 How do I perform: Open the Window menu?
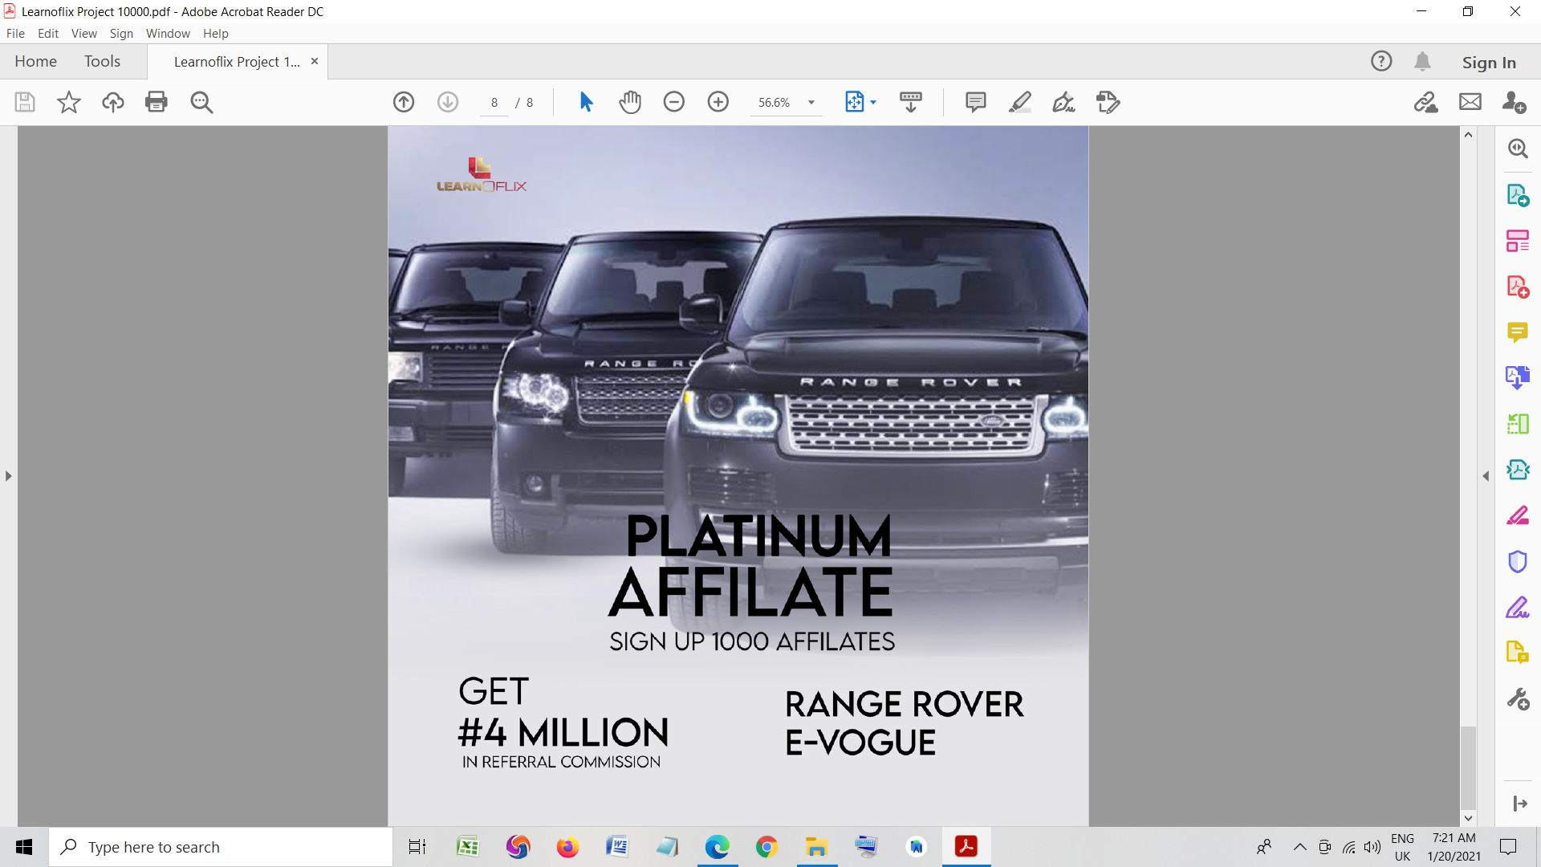click(168, 33)
